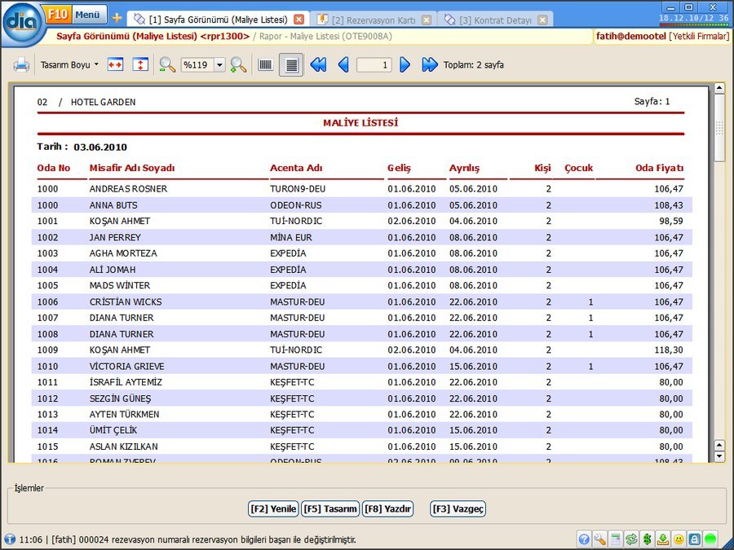Click the [F8] Yazdır button

coord(388,508)
